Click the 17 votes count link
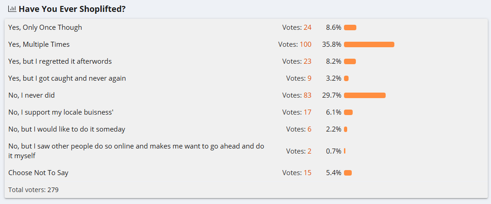This screenshot has width=491, height=204. tap(307, 112)
